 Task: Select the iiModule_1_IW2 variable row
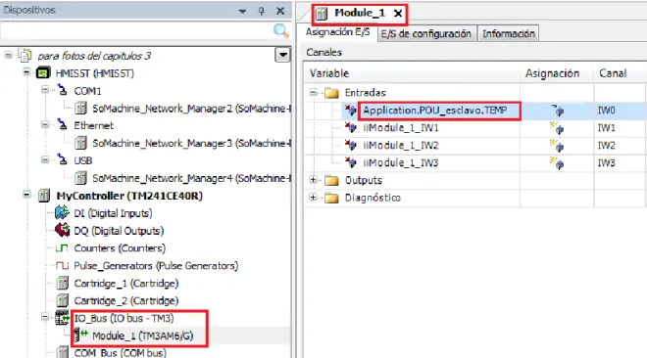[401, 146]
